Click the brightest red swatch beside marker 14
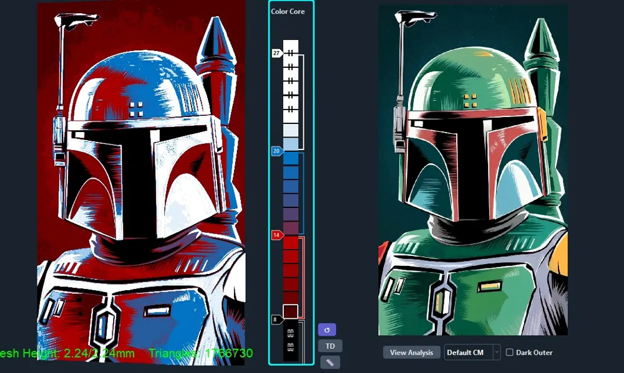 [291, 242]
